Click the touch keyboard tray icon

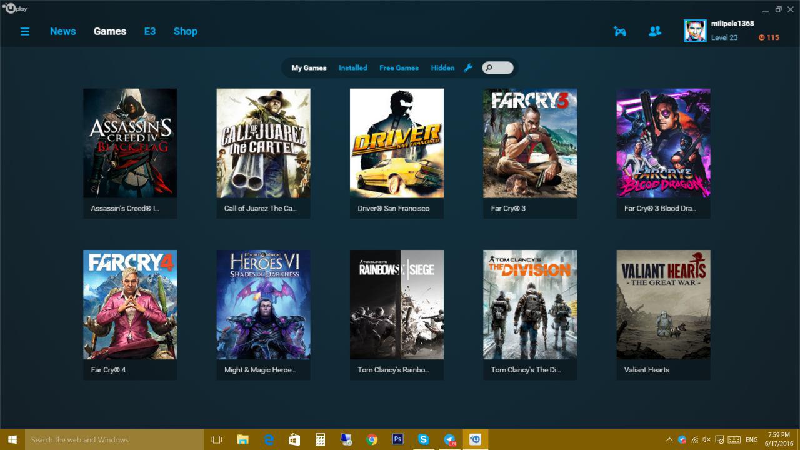pos(734,439)
